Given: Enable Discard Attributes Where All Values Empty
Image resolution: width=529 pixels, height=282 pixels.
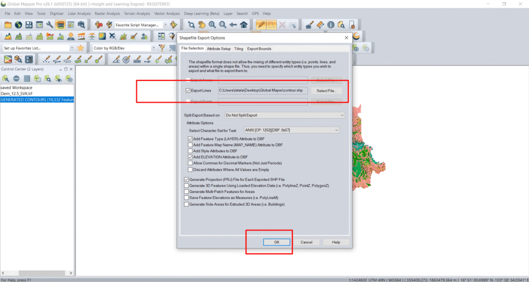Looking at the screenshot, I should pos(190,169).
